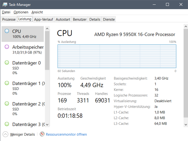188x141 pixels.
Task: Open the Ansicht menu
Action: tap(37, 12)
